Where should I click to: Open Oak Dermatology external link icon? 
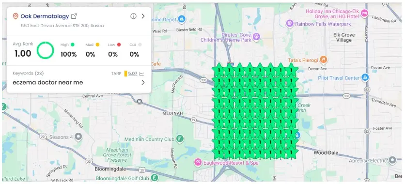click(74, 16)
